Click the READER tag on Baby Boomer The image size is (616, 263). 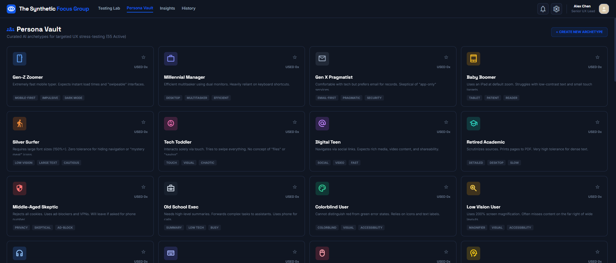click(x=511, y=98)
